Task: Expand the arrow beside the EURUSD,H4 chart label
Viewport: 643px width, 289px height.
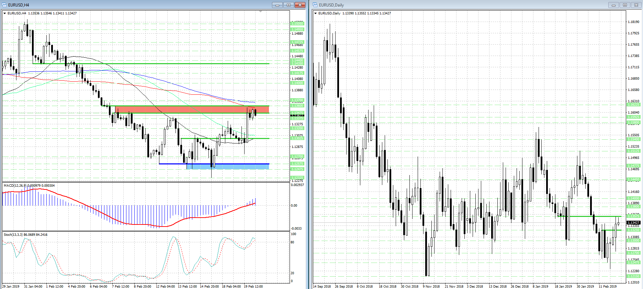Action: tap(5, 13)
